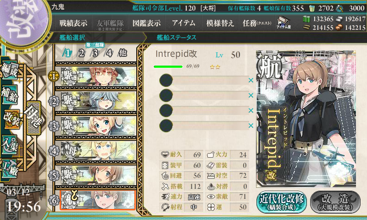Open the 工廠 factory icon
This screenshot has height=220, width=367.
(x=10, y=169)
